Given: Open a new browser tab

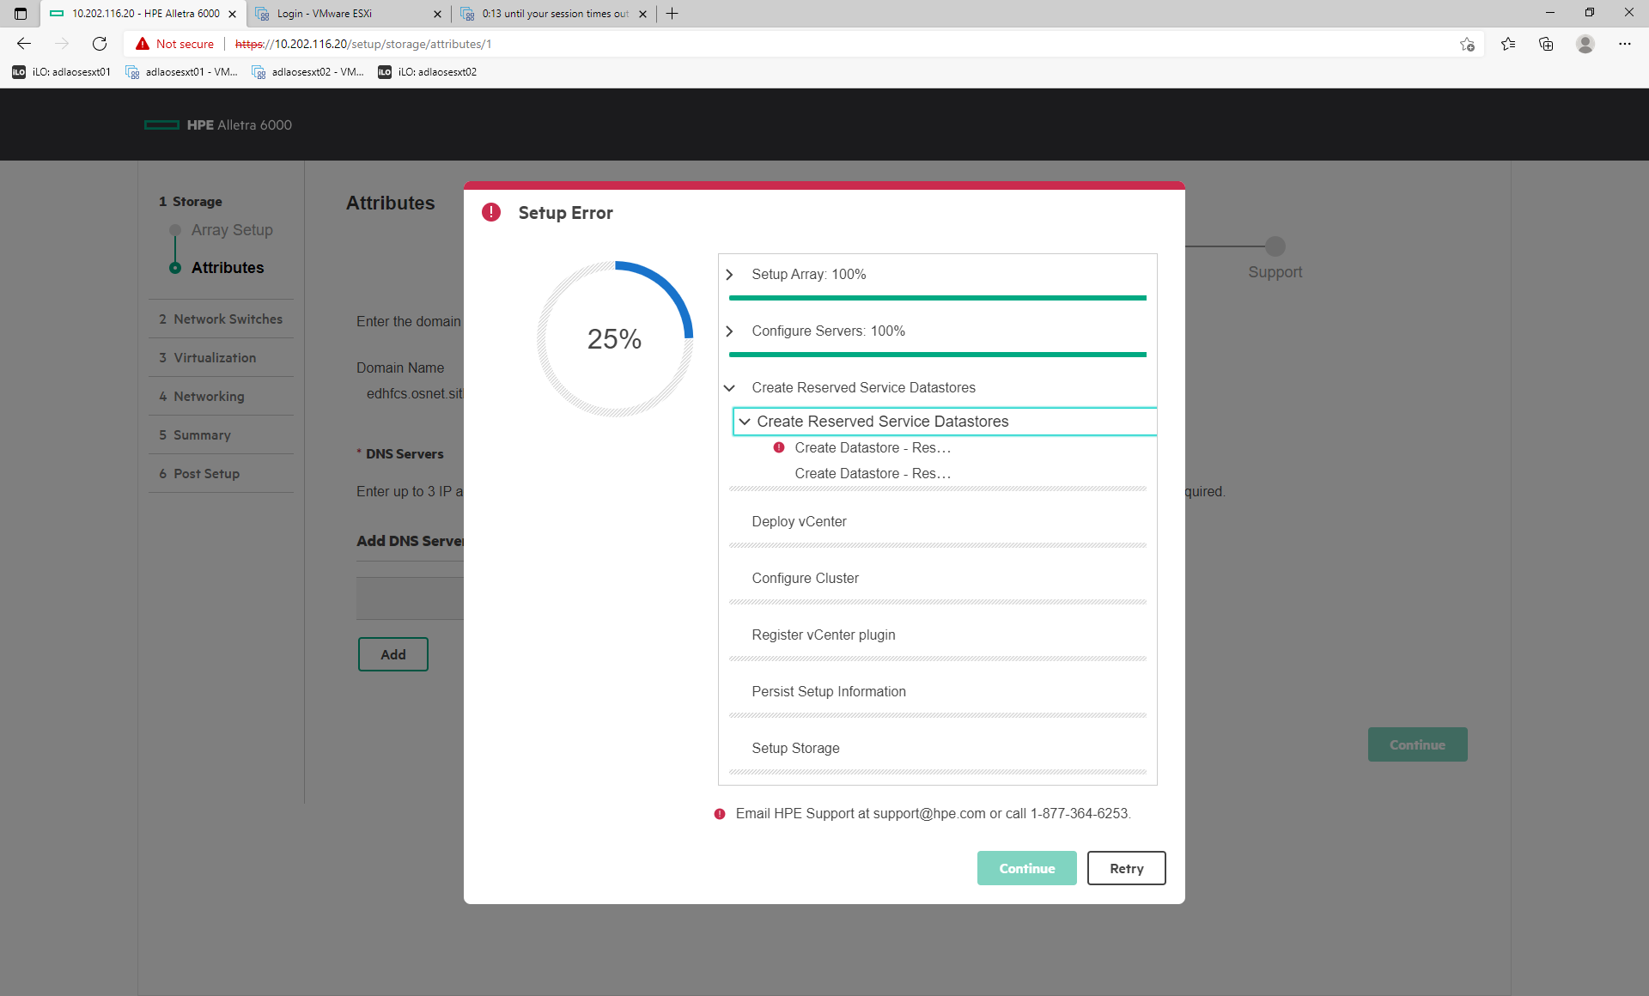Looking at the screenshot, I should click(672, 13).
